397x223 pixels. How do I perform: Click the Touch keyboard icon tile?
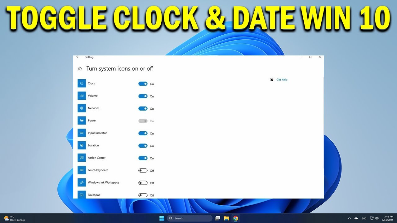pyautogui.click(x=82, y=170)
